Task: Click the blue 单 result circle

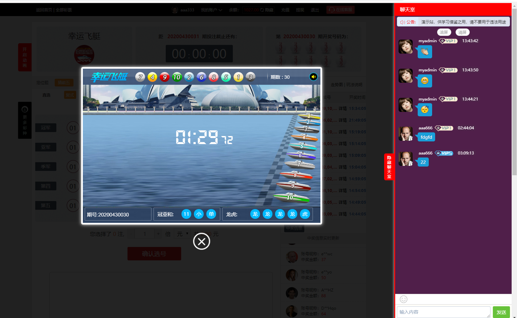Action: pos(211,214)
